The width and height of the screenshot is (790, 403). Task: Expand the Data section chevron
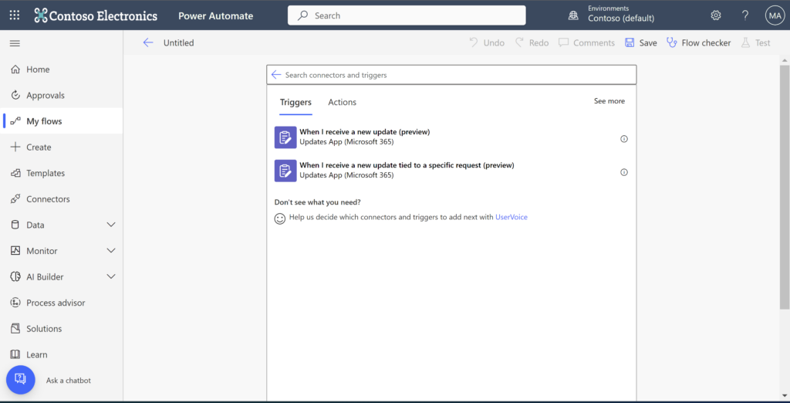(x=111, y=225)
